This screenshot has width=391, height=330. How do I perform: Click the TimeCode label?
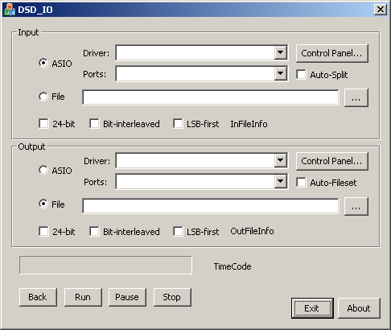(x=233, y=266)
